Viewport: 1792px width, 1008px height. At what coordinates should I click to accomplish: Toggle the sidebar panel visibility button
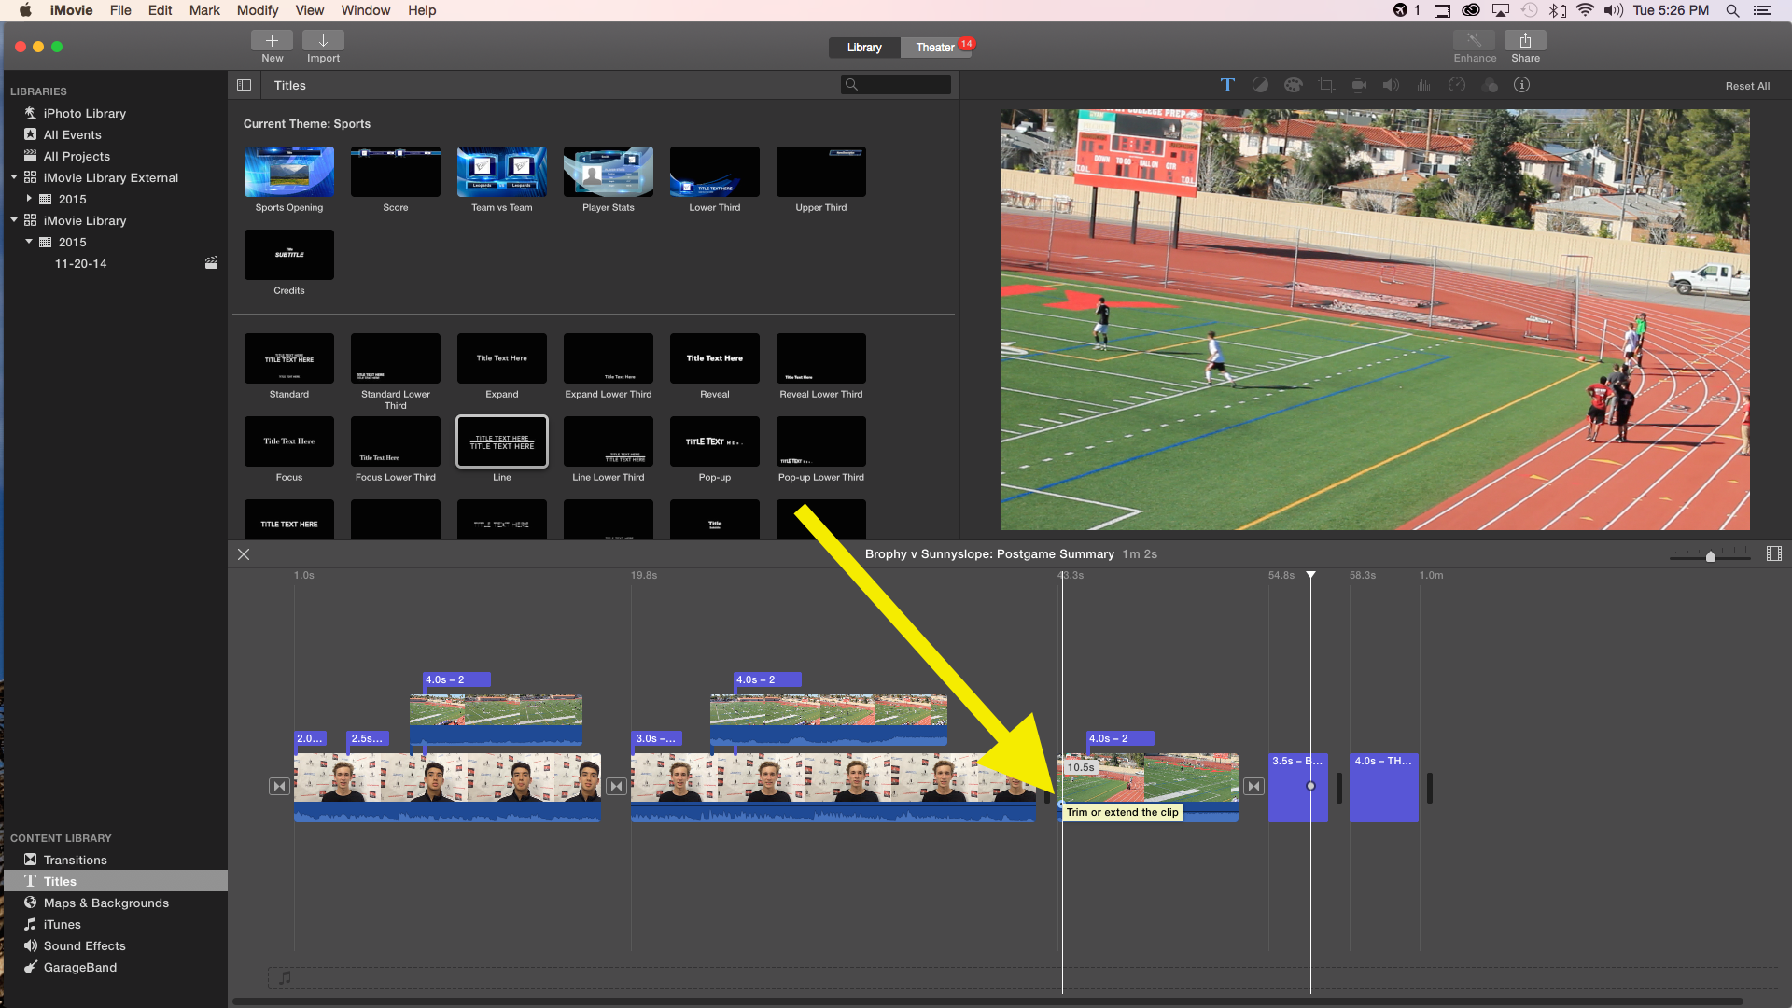tap(244, 85)
